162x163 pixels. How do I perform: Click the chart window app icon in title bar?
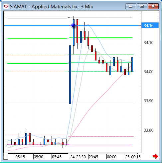point(6,6)
